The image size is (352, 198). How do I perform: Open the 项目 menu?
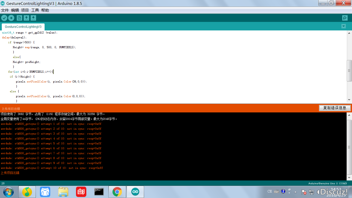pyautogui.click(x=25, y=10)
